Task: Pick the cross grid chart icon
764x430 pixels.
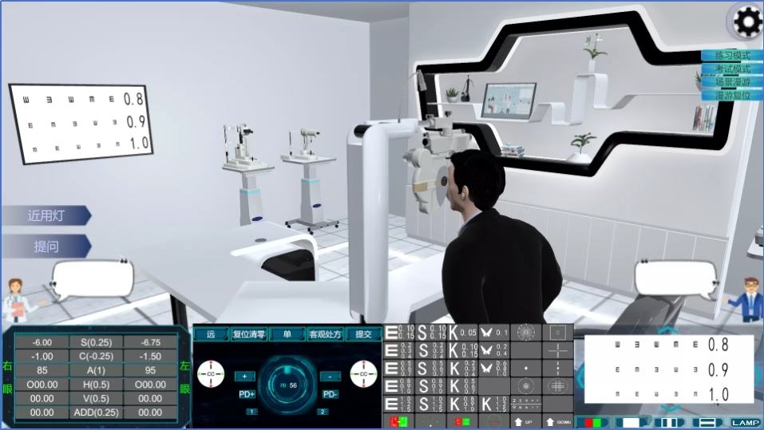Action: [558, 386]
